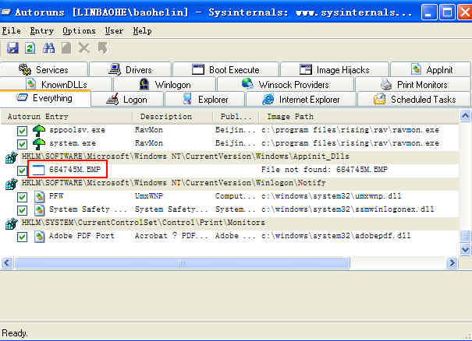Switch to the Print Monitors tab
This screenshot has height=341, width=472.
pos(413,84)
